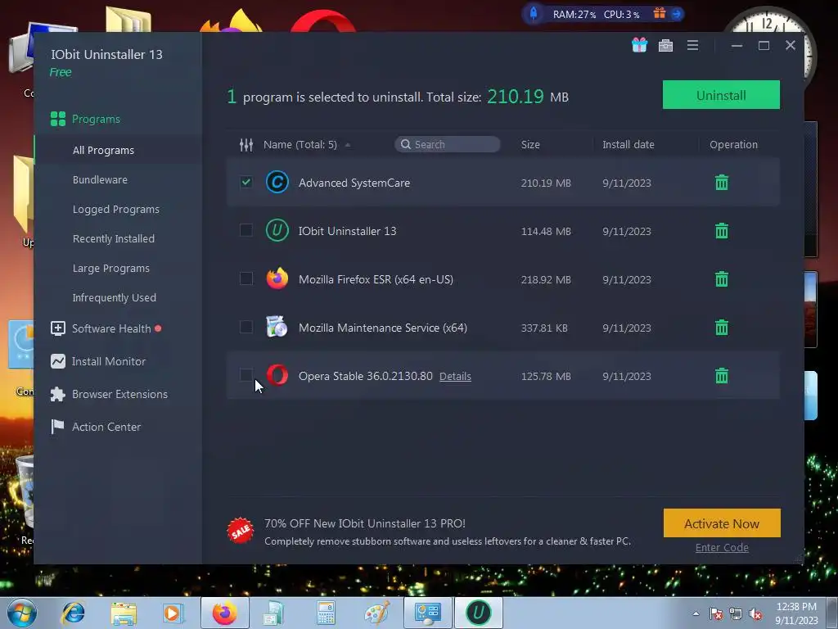Open the hamburger options menu
The width and height of the screenshot is (838, 629).
coord(692,46)
